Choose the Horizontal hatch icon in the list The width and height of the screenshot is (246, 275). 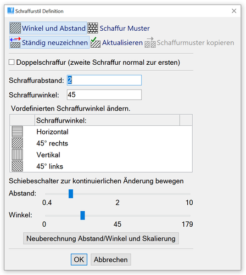click(18, 132)
